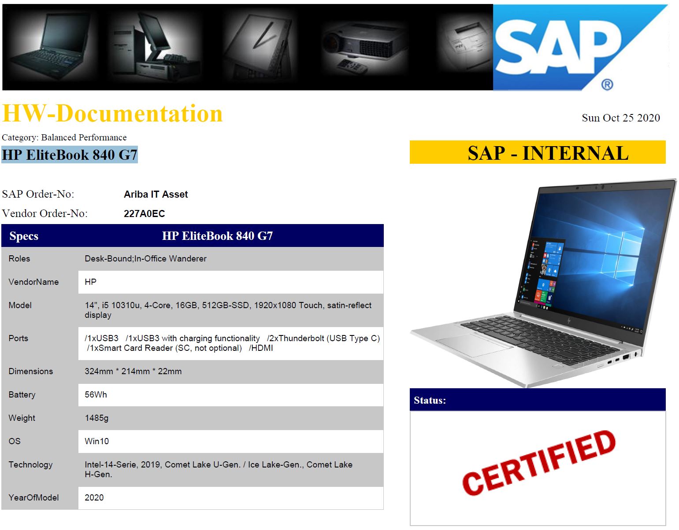Click the Model row label
Image resolution: width=679 pixels, height=530 pixels.
pyautogui.click(x=20, y=305)
